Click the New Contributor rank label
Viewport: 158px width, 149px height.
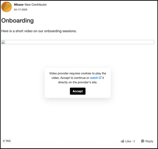coord(36,5)
